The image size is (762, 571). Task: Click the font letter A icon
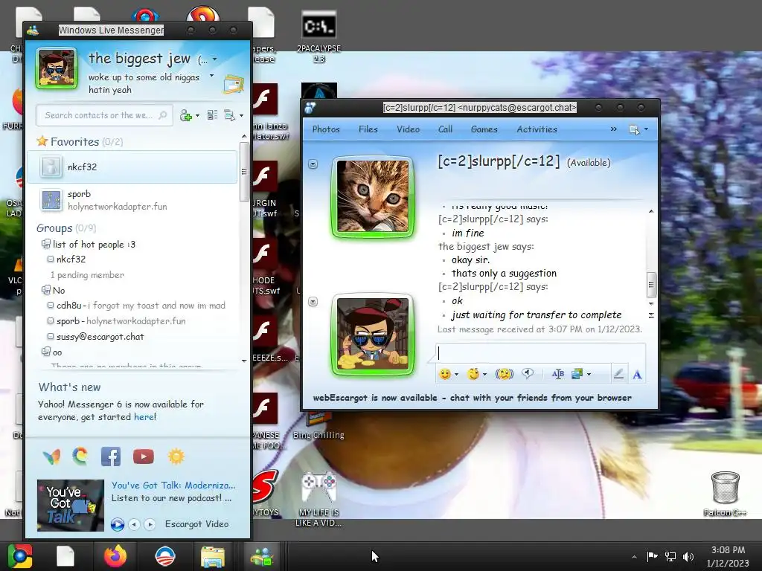tap(637, 375)
